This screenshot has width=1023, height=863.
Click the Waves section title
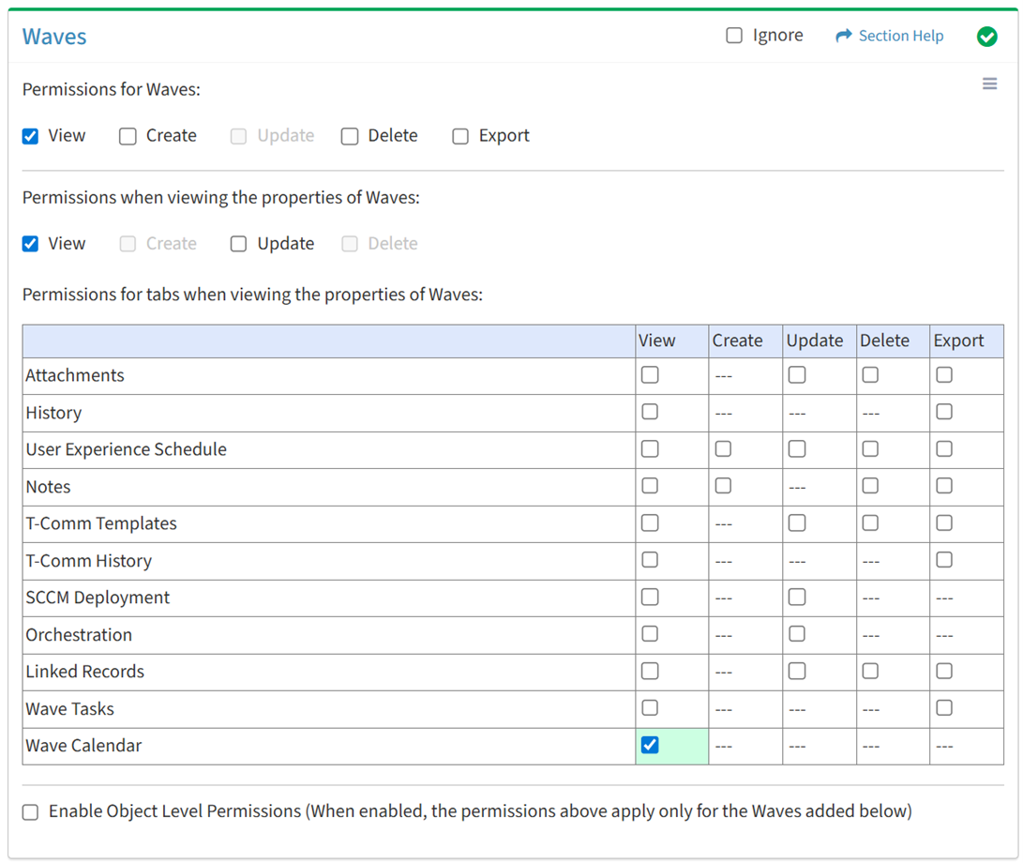[x=54, y=37]
